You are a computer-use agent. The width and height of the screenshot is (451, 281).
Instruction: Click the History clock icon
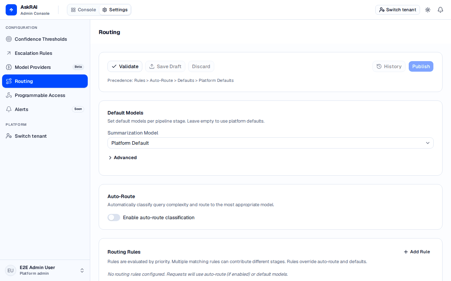(x=379, y=66)
